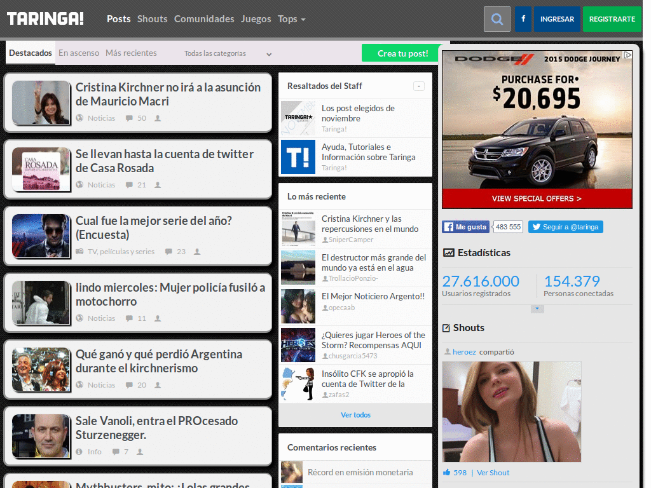
Task: Click the thumbs up icon next to 598
Action: click(x=447, y=472)
